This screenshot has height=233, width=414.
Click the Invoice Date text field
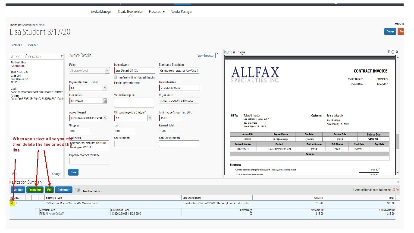point(86,101)
